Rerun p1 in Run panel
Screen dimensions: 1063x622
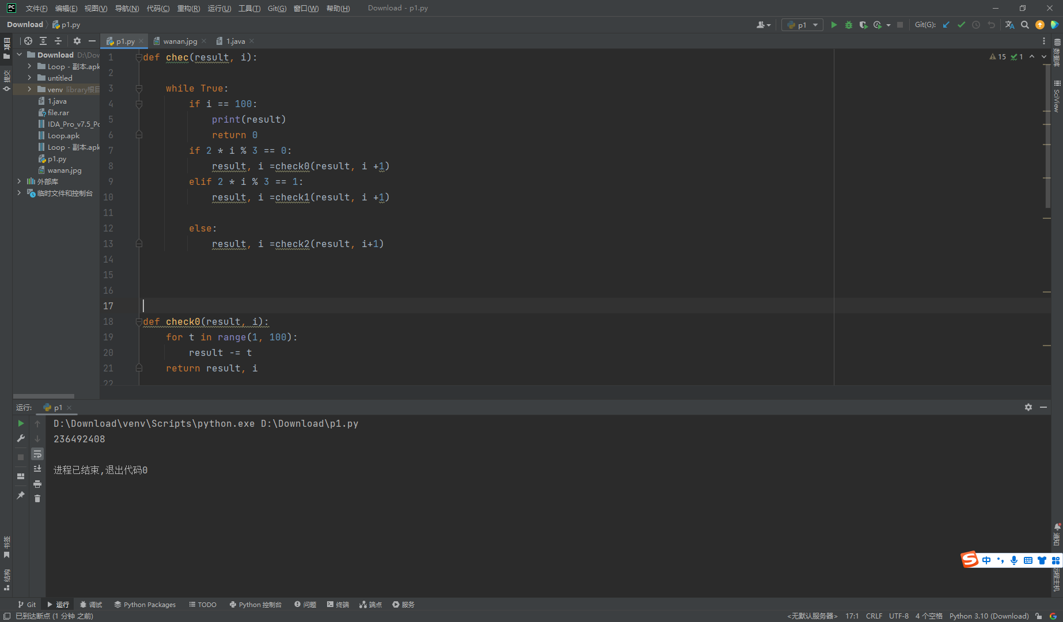pos(21,423)
